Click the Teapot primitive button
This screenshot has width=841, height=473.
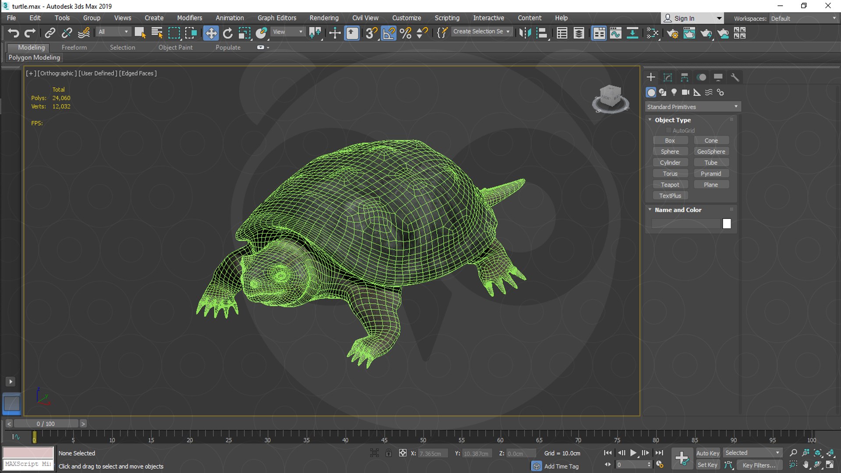(670, 185)
